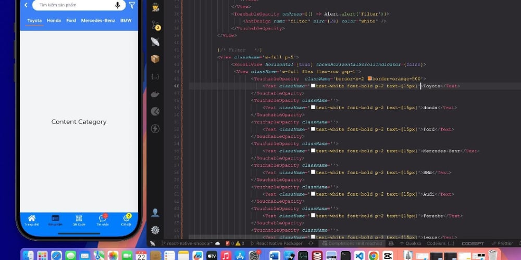
Task: Select the Mercedes-Benz category tab
Action: [98, 21]
